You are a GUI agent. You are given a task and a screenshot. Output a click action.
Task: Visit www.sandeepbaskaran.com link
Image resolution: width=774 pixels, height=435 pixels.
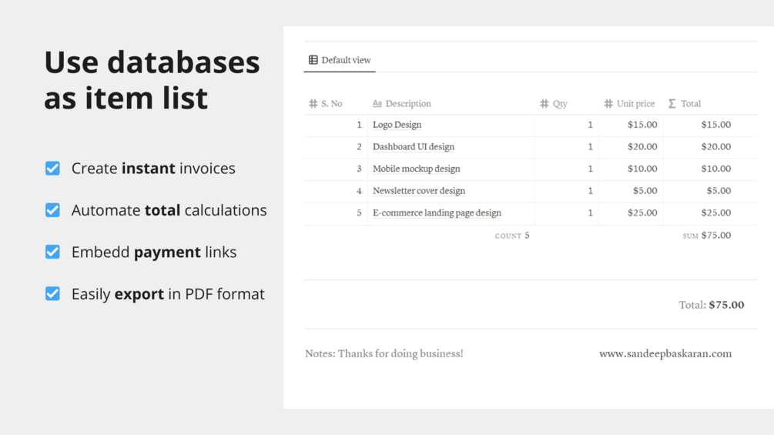(x=665, y=354)
